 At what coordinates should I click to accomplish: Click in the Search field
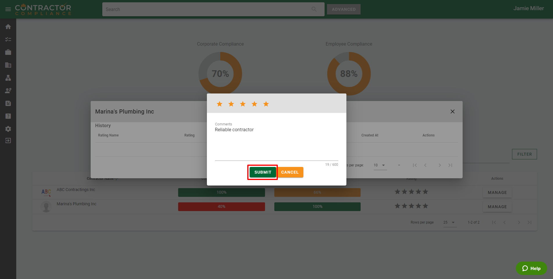tap(206, 9)
